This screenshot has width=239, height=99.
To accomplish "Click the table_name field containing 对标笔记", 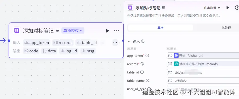I will click(x=206, y=81).
